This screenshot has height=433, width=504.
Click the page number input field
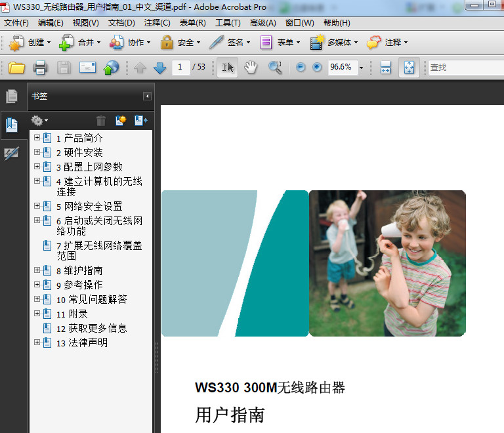[x=180, y=67]
